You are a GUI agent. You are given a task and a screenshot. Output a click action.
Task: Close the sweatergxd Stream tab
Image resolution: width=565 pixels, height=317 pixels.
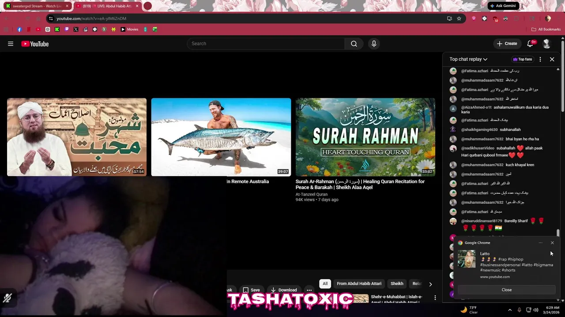[x=67, y=6]
